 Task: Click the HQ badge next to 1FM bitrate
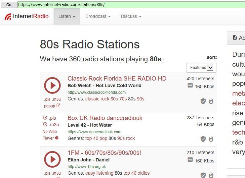(x=190, y=159)
